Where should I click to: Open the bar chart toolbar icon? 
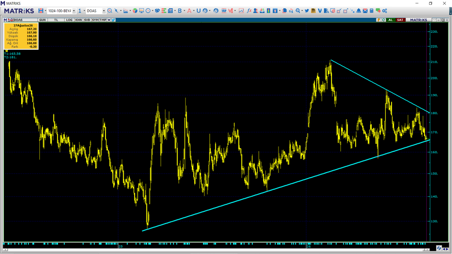125,11
